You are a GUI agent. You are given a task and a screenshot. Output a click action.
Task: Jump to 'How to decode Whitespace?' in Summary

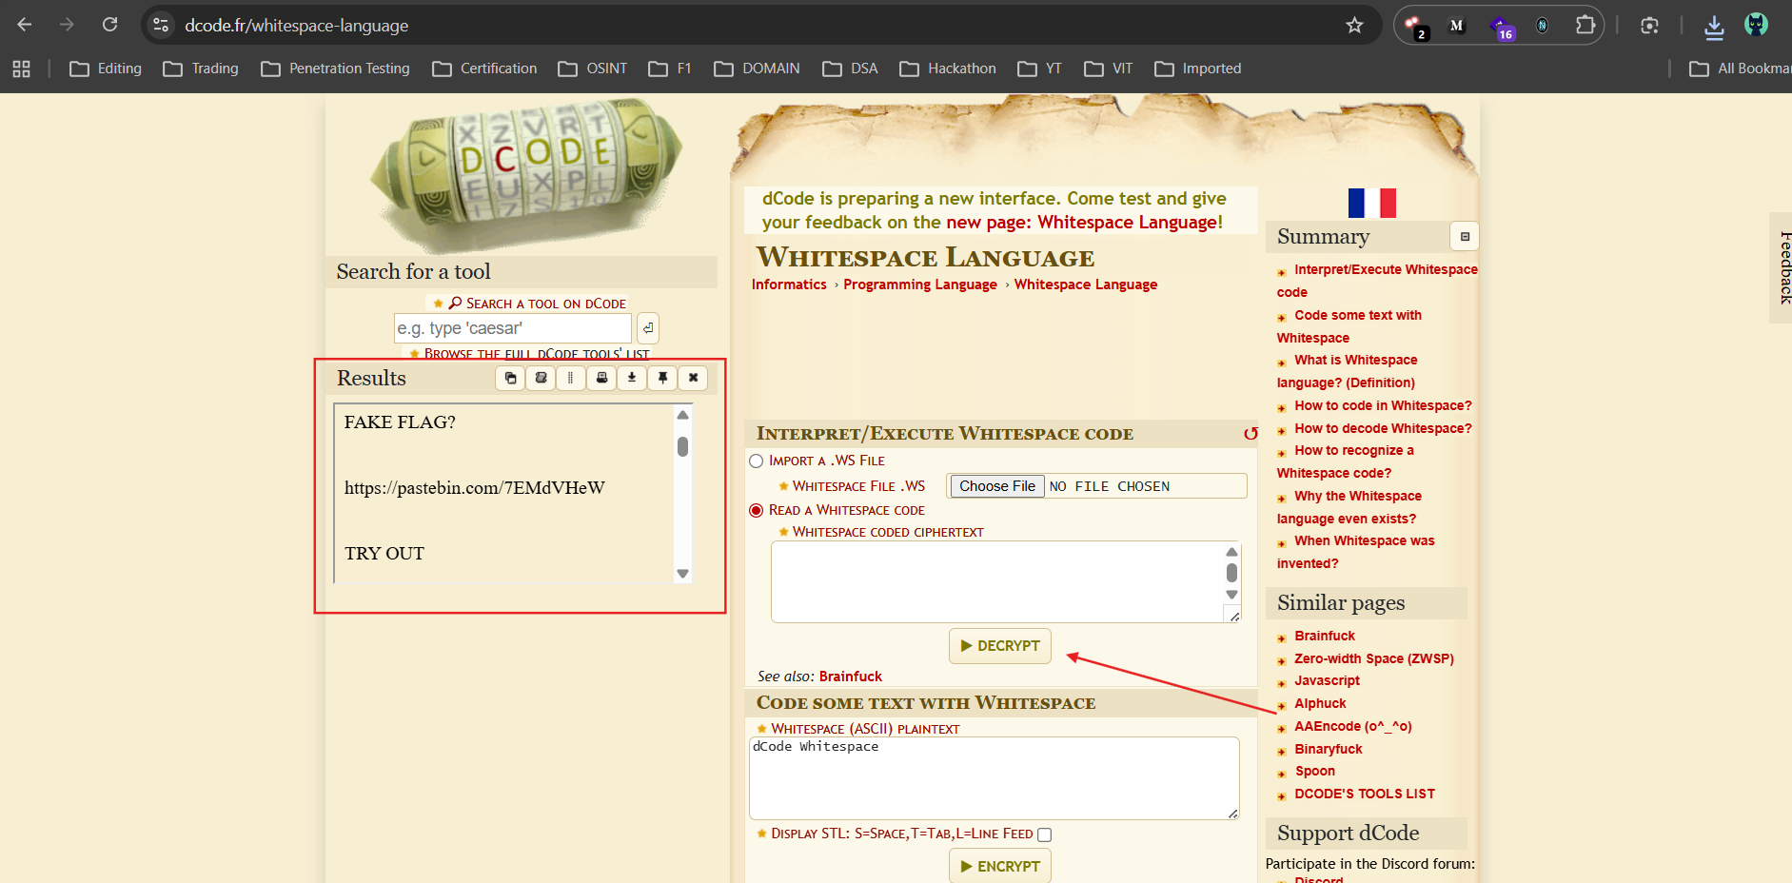click(1383, 429)
